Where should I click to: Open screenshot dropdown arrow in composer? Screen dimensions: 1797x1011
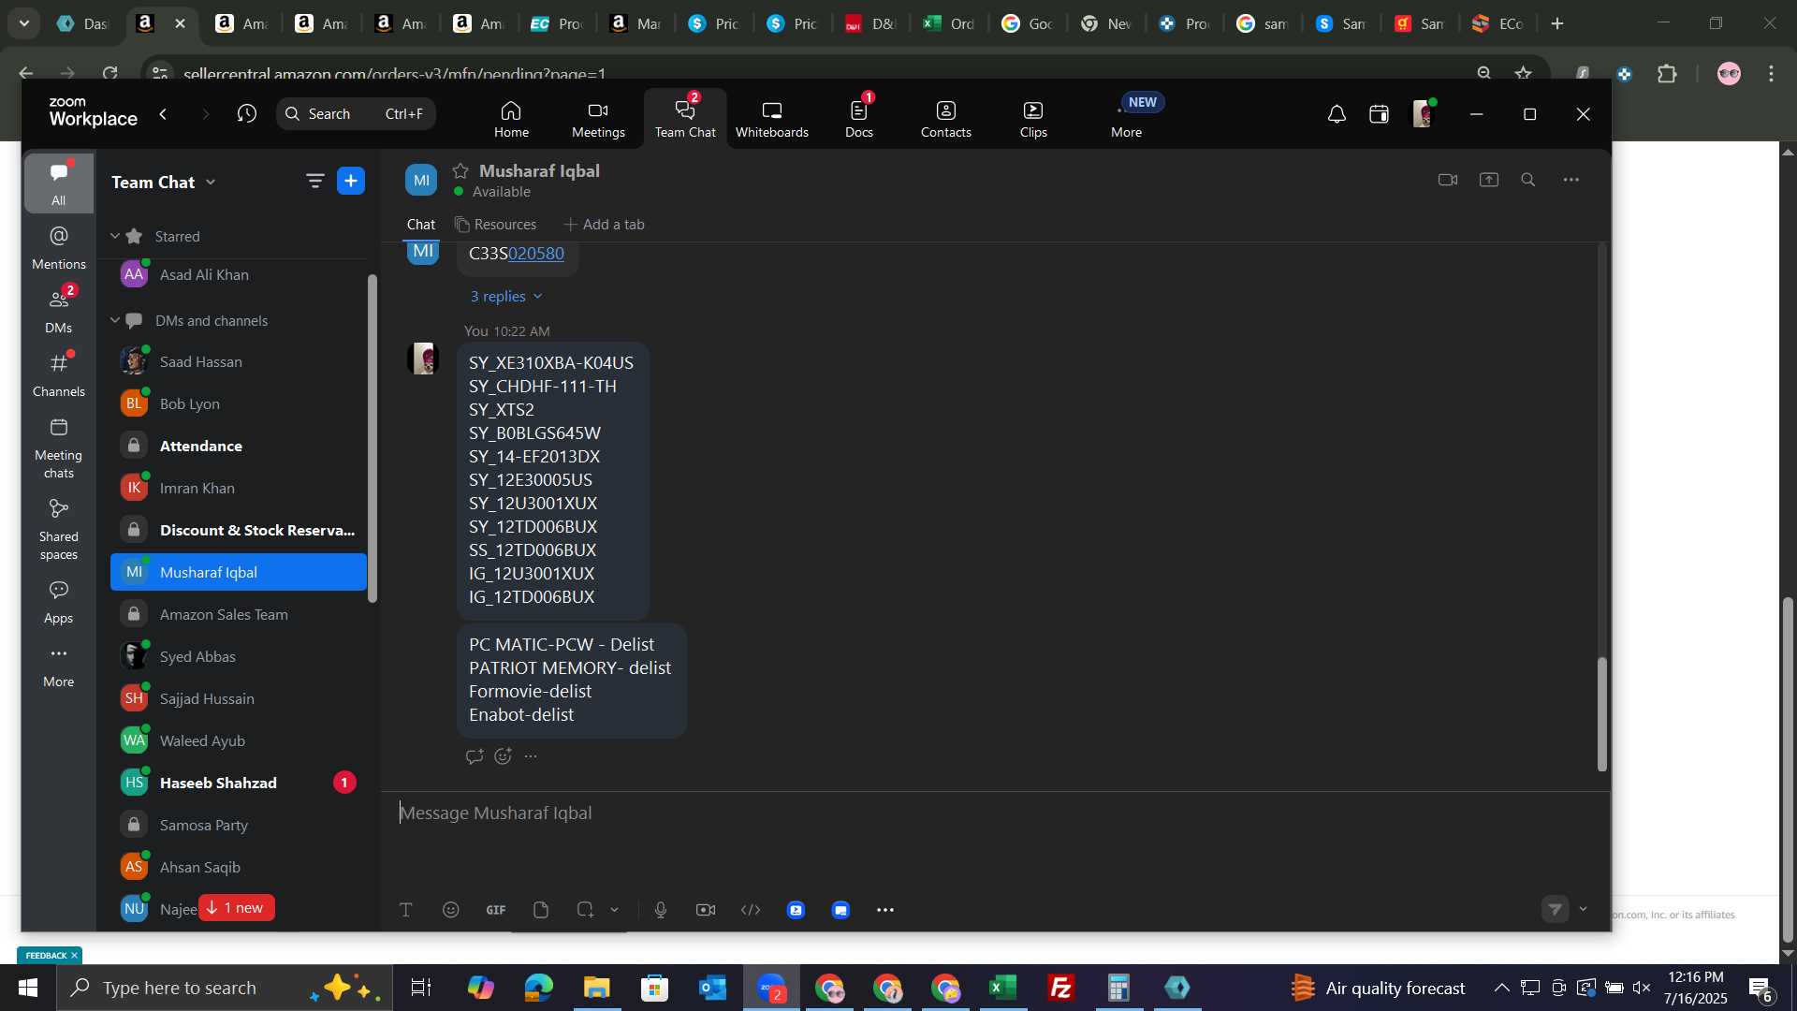click(x=614, y=910)
